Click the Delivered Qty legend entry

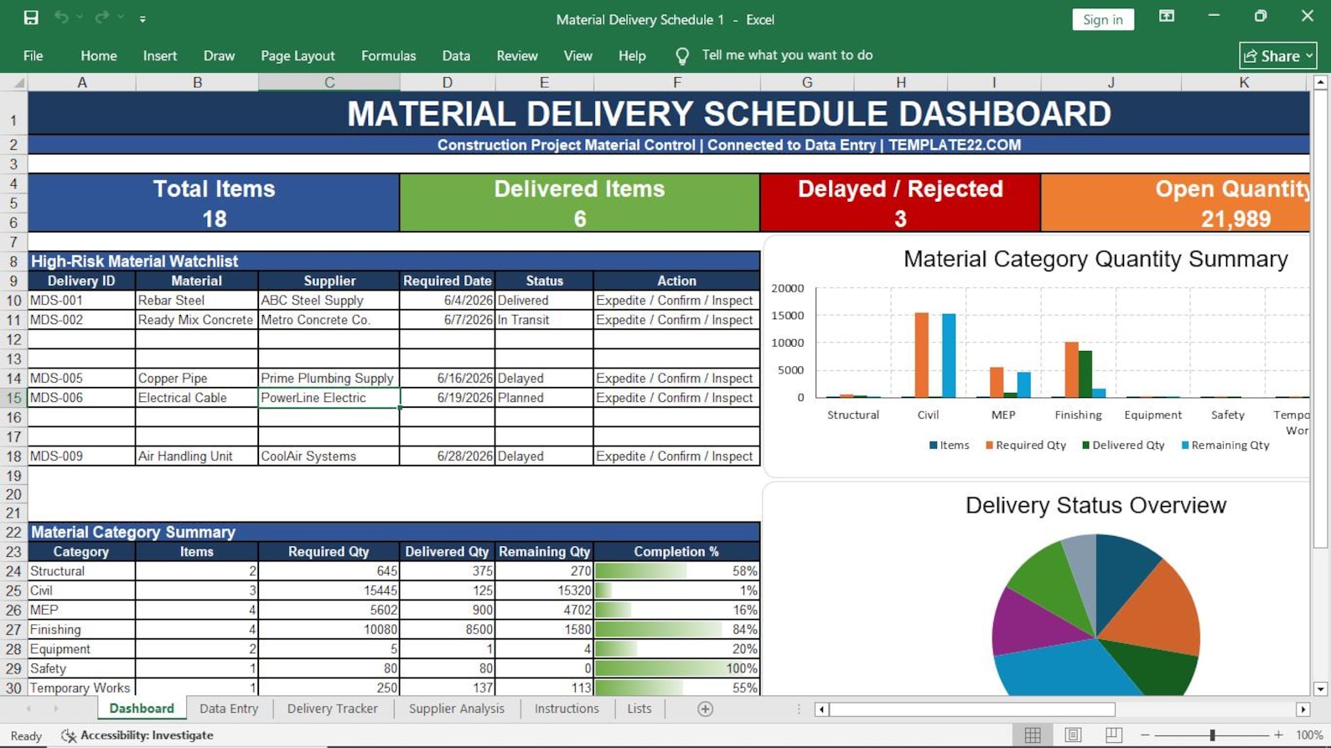1123,445
